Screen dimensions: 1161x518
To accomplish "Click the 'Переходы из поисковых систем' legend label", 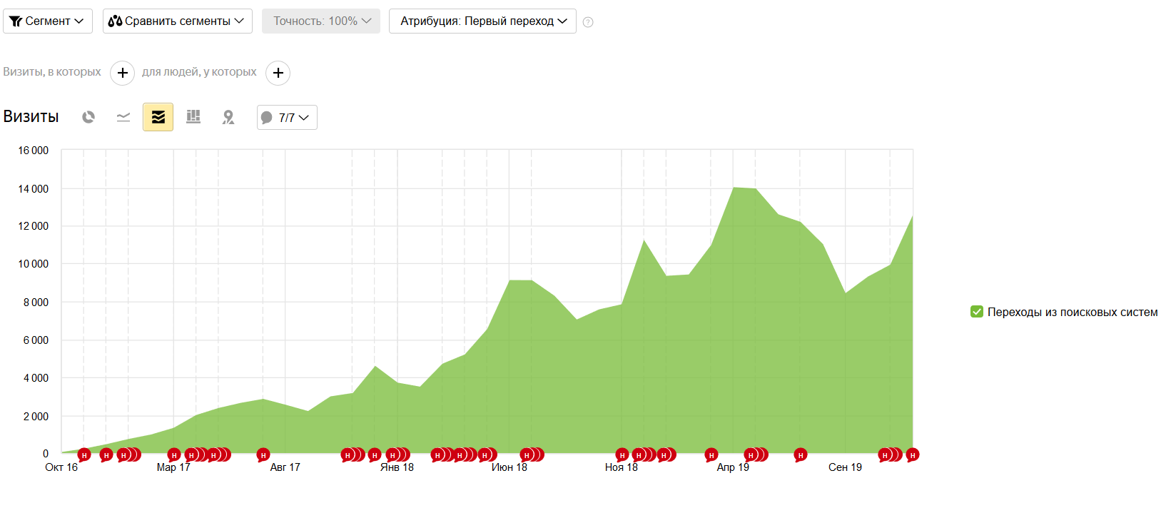I will 1072,312.
